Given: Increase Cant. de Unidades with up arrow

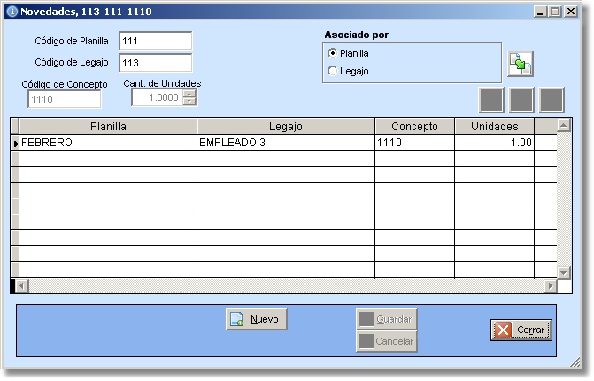Looking at the screenshot, I should 189,94.
